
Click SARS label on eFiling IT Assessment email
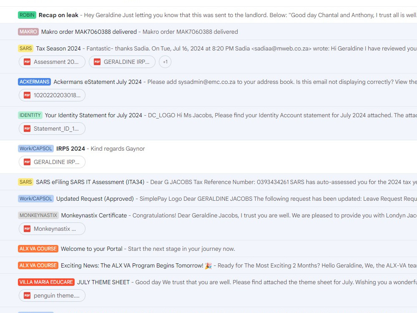(25, 182)
